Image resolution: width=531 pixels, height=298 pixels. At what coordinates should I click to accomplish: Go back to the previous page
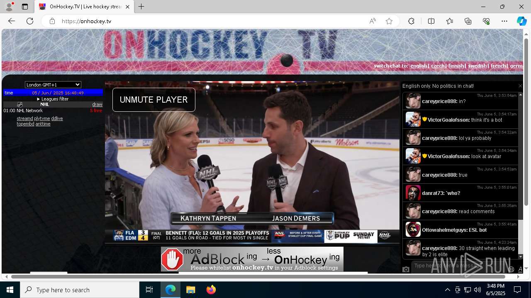pos(12,21)
